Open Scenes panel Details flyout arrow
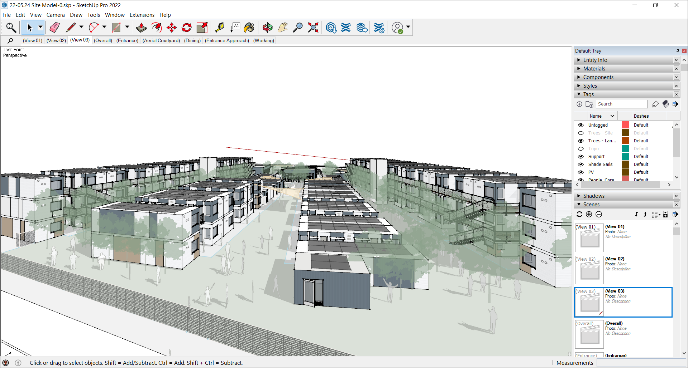 675,214
